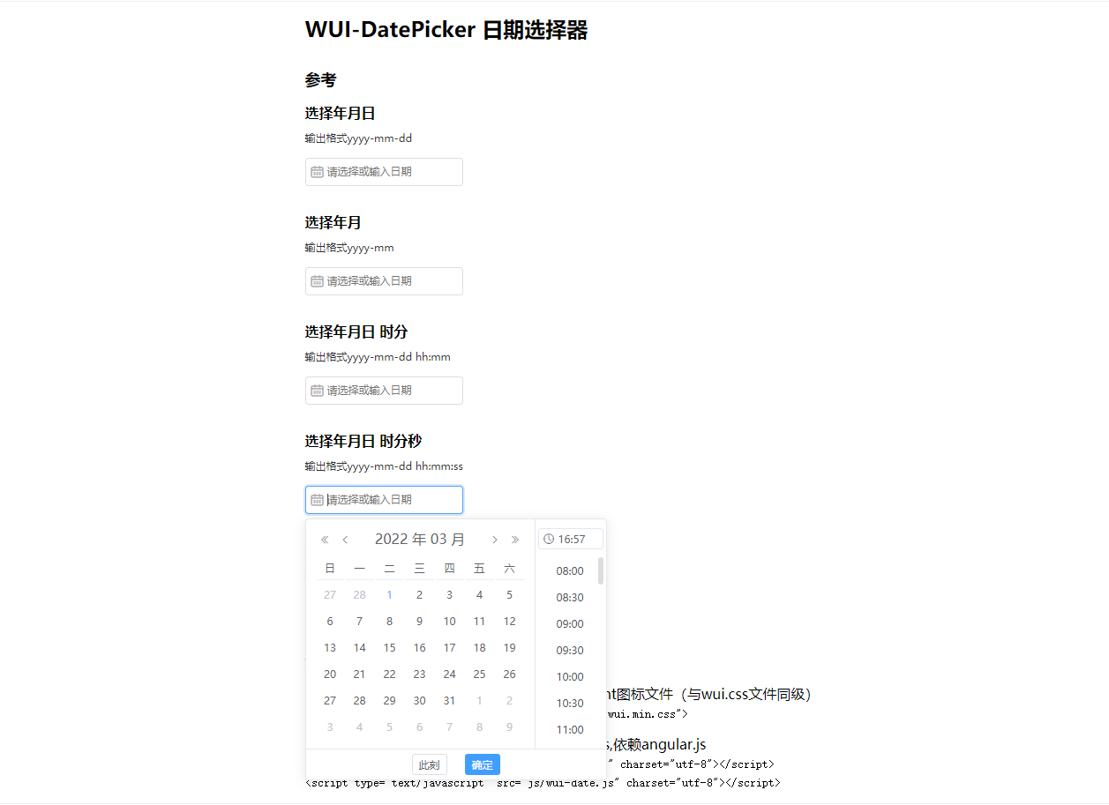Select 11:00 in the time list
The width and height of the screenshot is (1109, 805).
coord(570,730)
